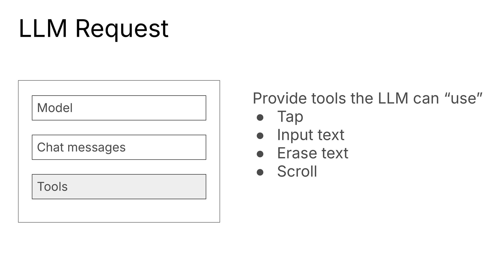488x274 pixels.
Task: Click the 'Tools' label text
Action: (x=52, y=187)
